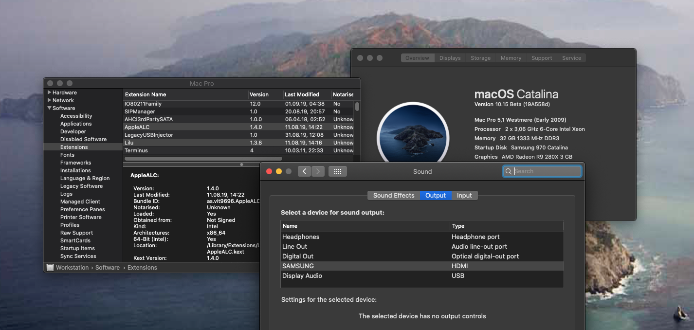This screenshot has width=694, height=330.
Task: Open Applications in System Information sidebar
Action: click(x=76, y=124)
